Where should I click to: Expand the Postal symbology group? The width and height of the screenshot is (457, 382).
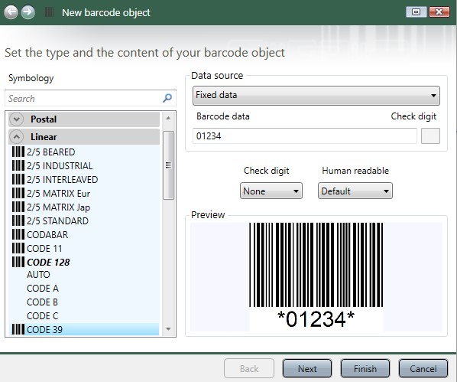point(17,119)
